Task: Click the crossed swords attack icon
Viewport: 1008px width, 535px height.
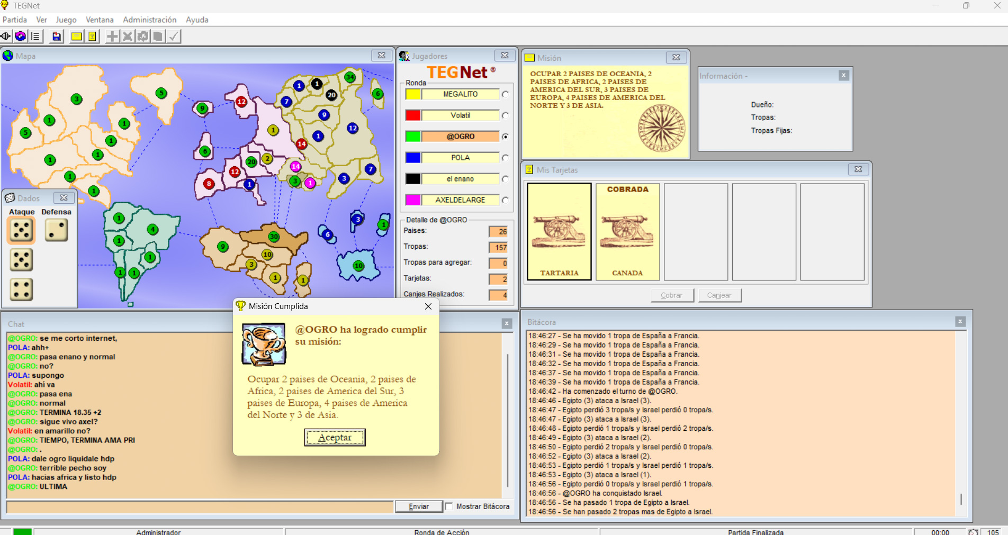Action: [x=128, y=37]
